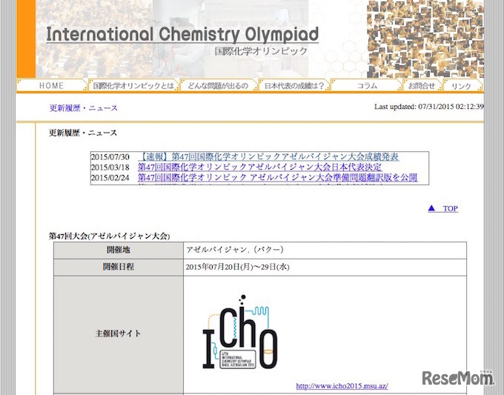Click the blue 更新履歴・ニュース breadcrumb link

[84, 108]
